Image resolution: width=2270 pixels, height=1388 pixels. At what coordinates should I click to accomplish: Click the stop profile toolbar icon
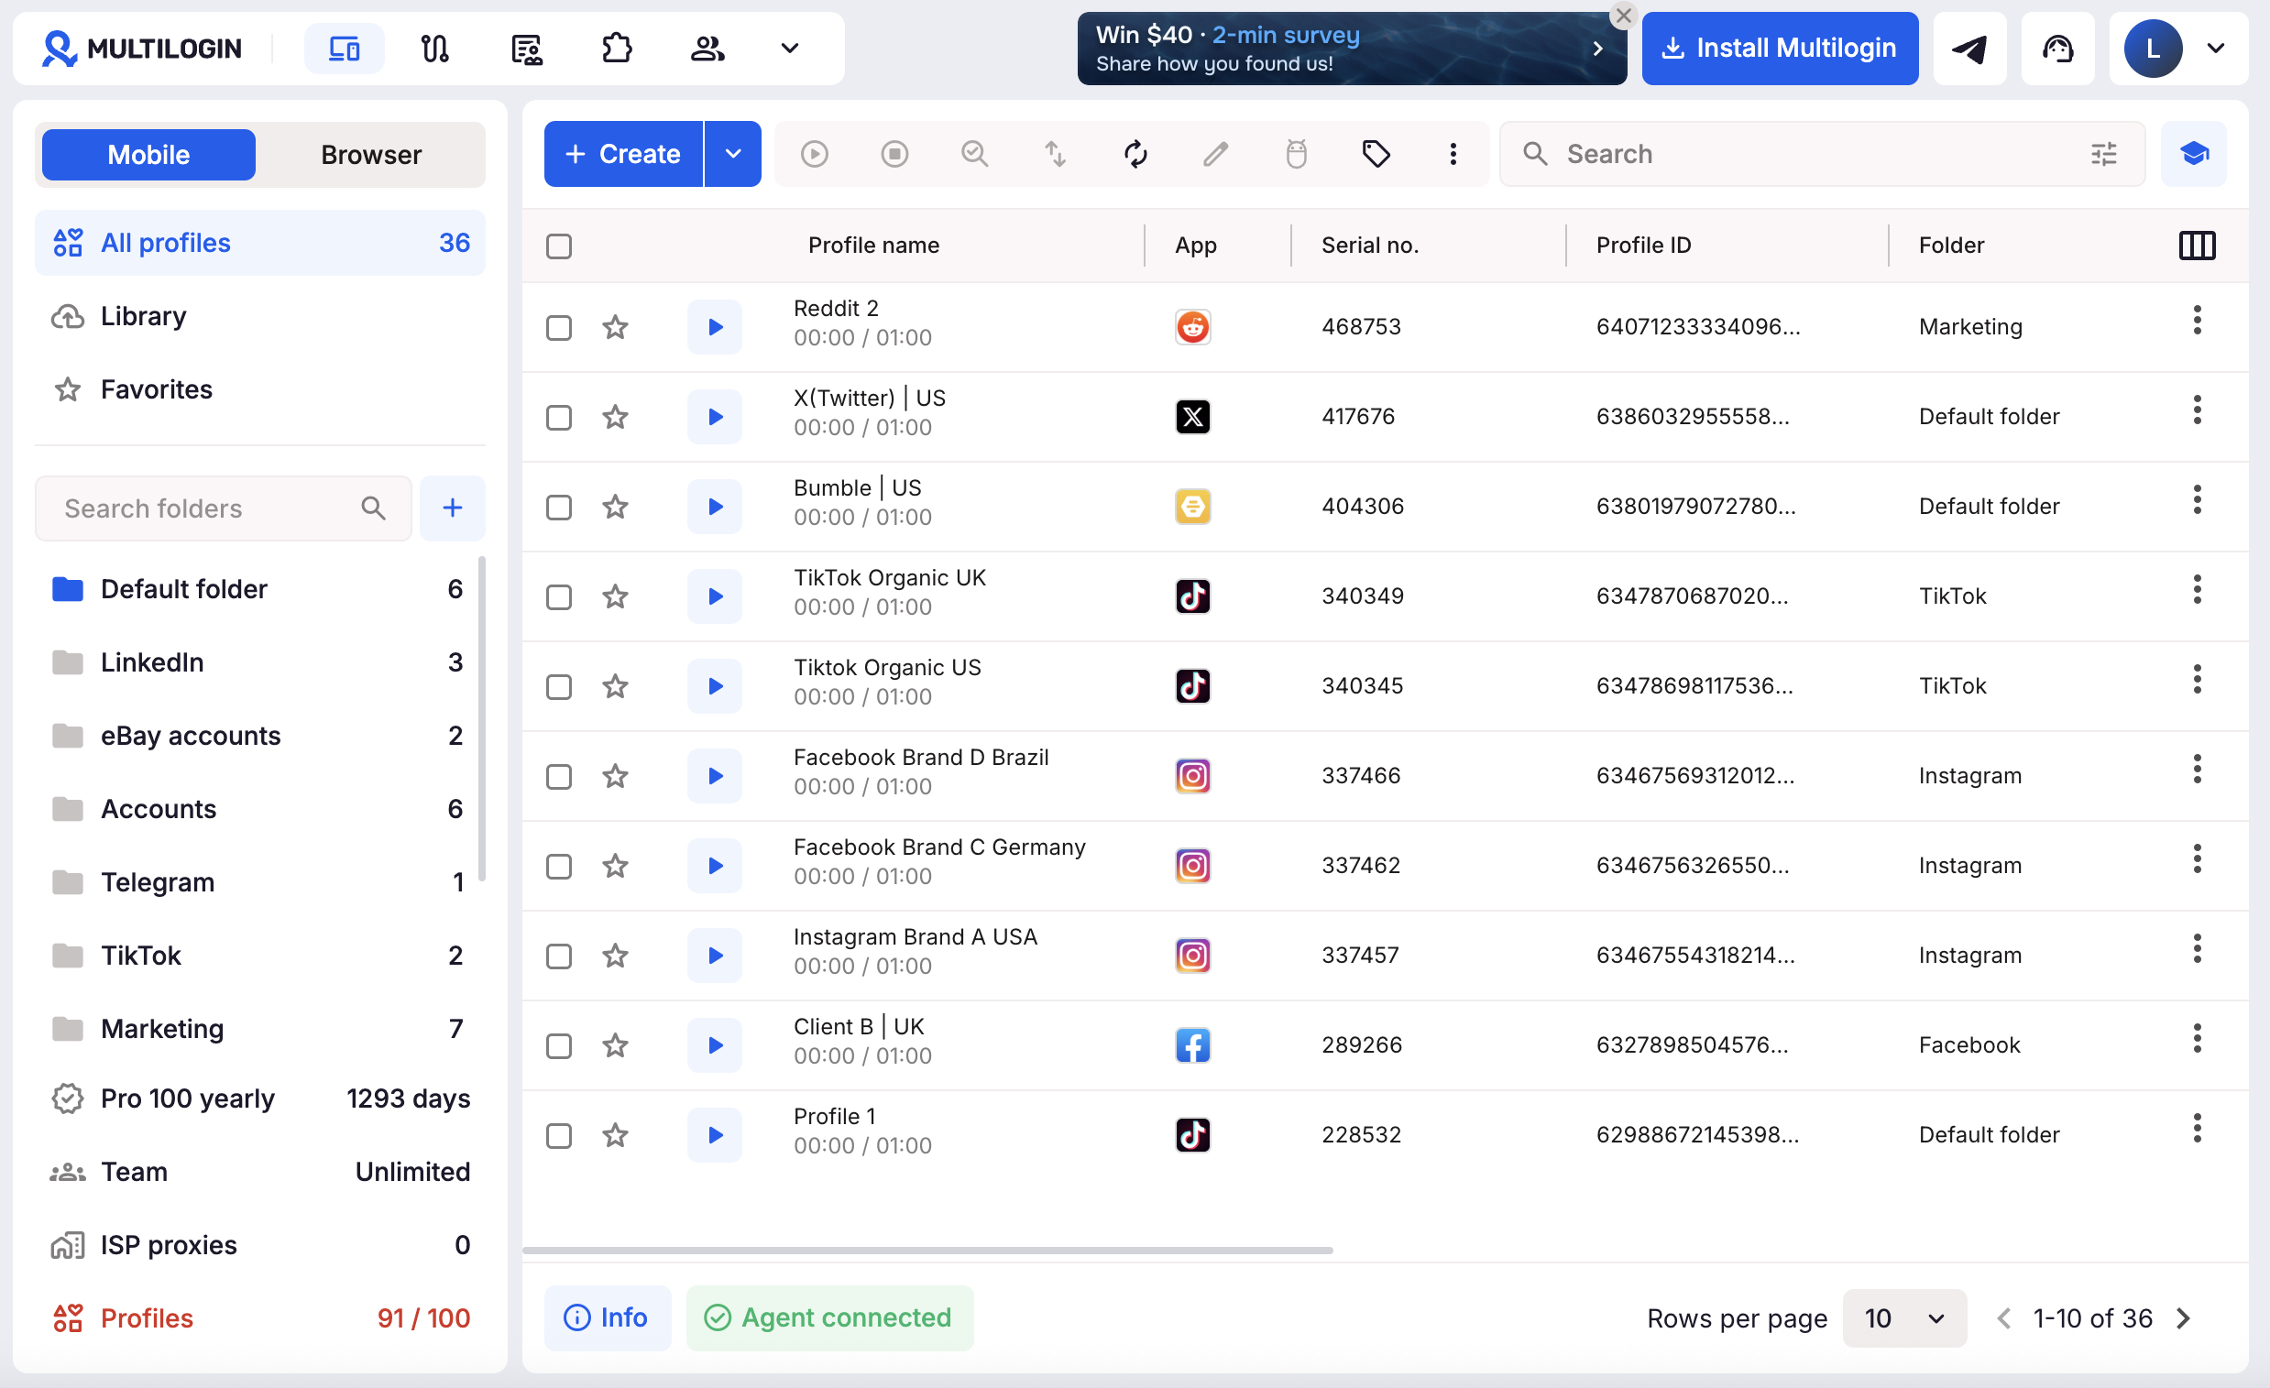[x=894, y=154]
